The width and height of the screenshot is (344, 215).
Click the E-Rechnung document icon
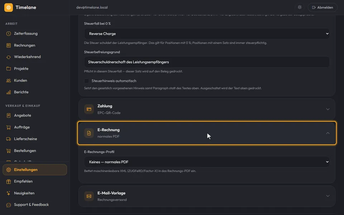[x=89, y=133]
